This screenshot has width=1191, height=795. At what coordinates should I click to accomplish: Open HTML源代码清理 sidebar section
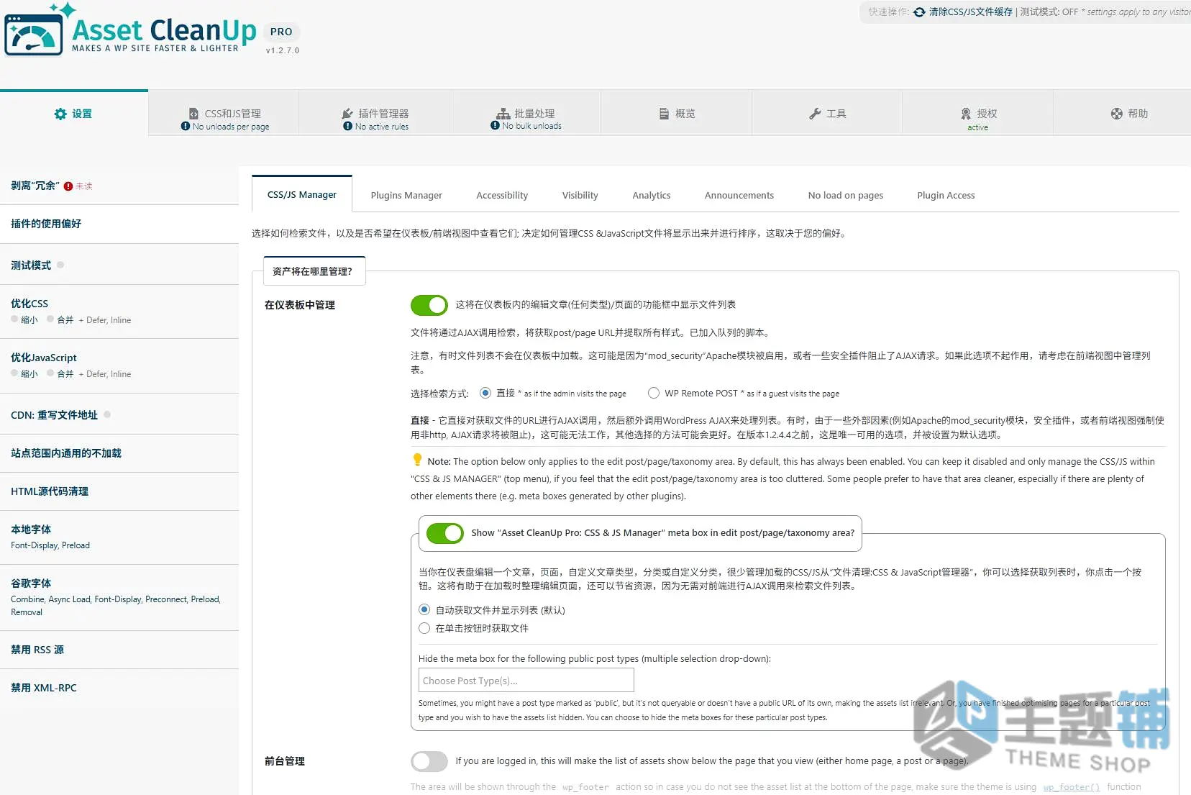[119, 491]
